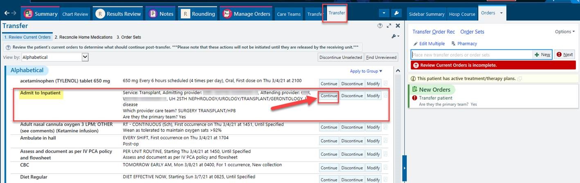
Task: Expand the Transfer activity with the diagonal arrows icon
Action: (x=389, y=26)
